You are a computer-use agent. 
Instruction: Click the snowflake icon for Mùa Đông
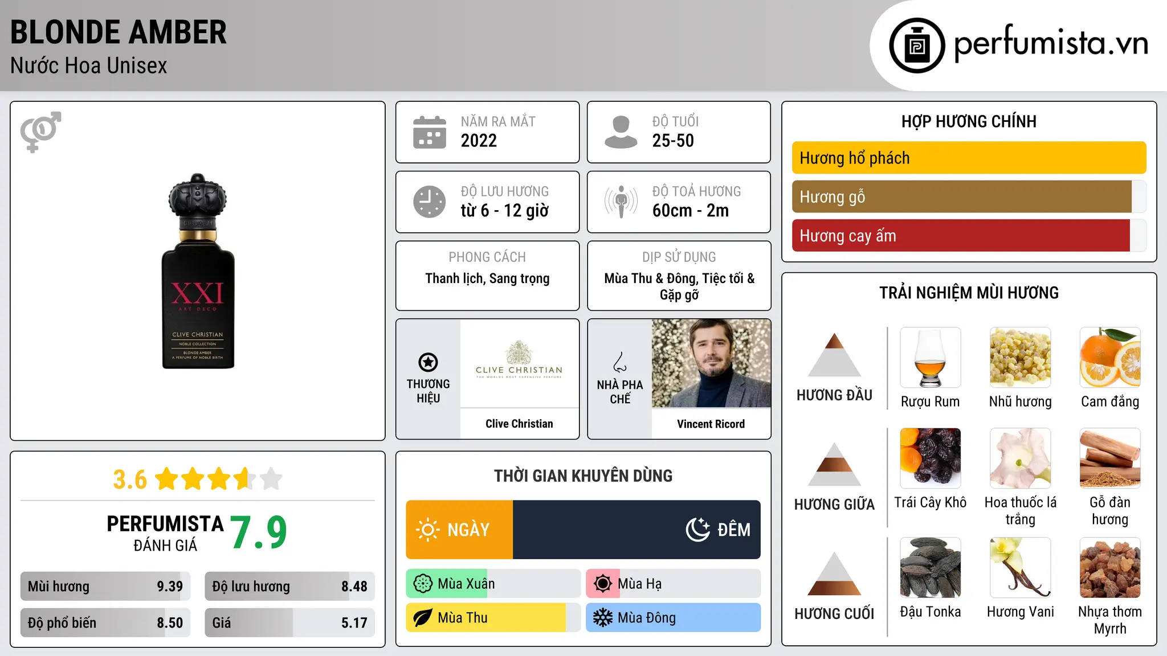[603, 618]
